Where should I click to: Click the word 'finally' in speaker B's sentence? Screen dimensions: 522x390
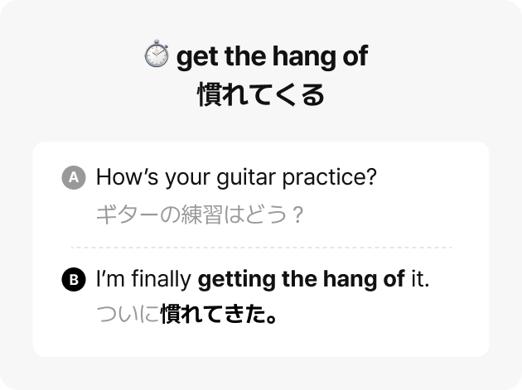click(x=161, y=279)
